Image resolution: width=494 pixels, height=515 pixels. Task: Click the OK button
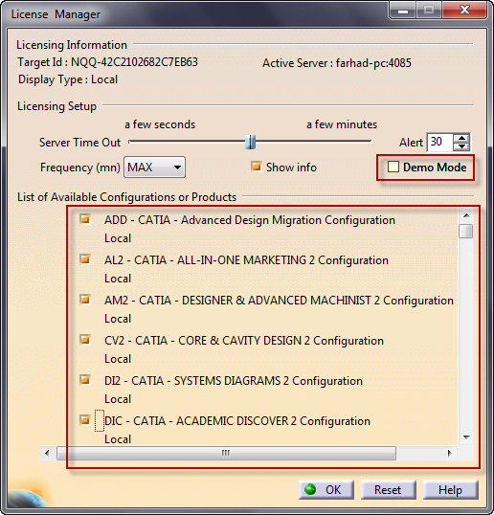tap(326, 490)
